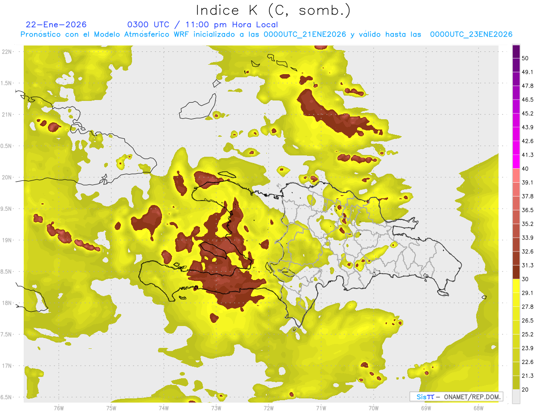Select color scale value "43.9"

pos(528,127)
